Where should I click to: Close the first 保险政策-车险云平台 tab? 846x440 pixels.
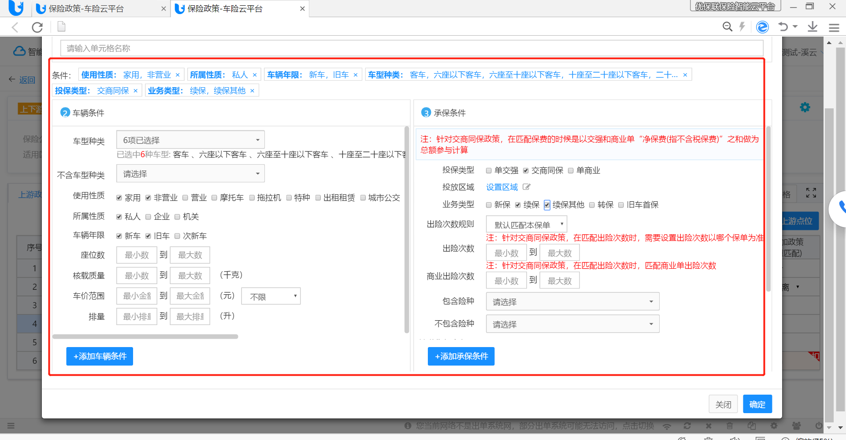point(163,9)
